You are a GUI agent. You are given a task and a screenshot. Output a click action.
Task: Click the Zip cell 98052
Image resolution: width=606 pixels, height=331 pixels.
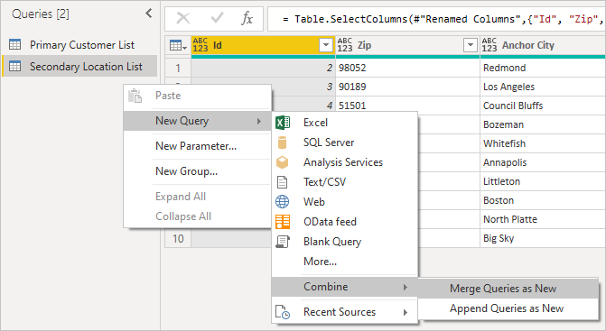click(407, 68)
